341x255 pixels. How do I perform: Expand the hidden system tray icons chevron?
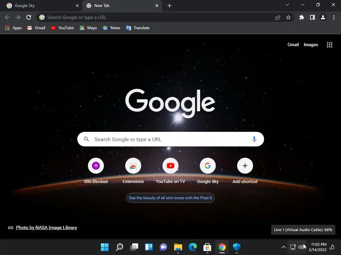pos(284,247)
